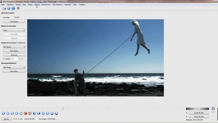Open the Автоматика menu
The image size is (218, 123).
point(46,4)
